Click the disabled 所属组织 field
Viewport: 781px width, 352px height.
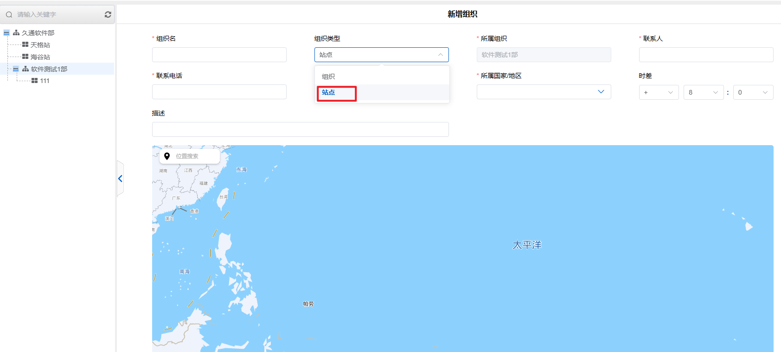pos(544,55)
